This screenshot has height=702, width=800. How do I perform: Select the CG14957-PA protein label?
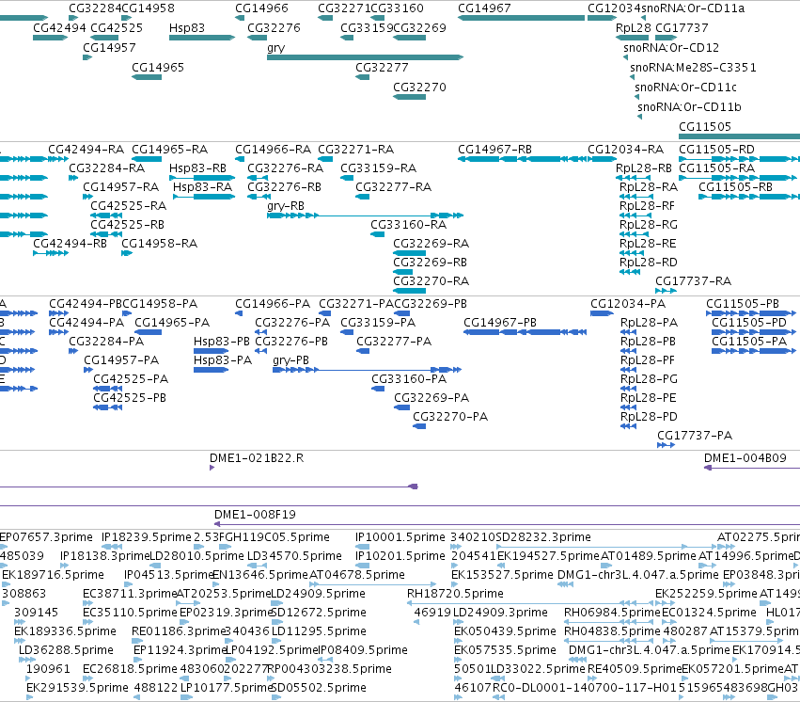(121, 360)
